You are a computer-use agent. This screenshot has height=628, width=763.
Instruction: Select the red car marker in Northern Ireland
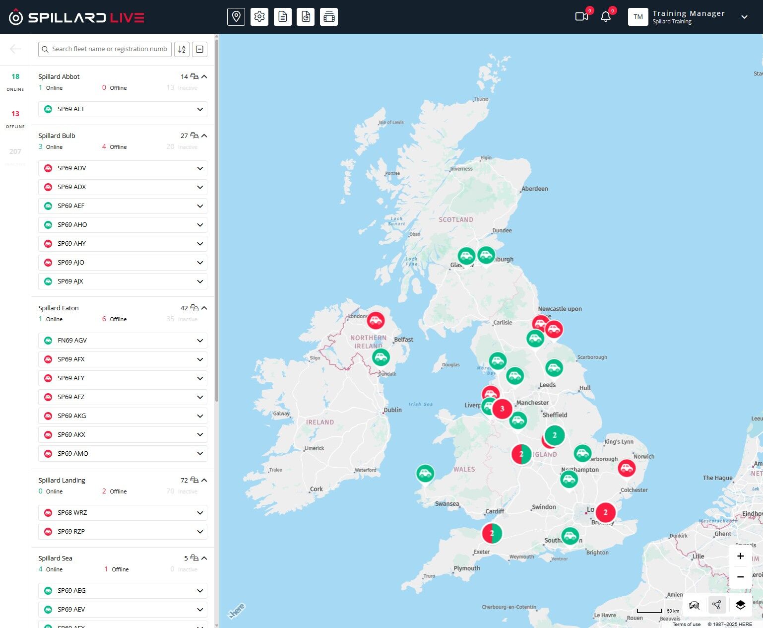[376, 320]
